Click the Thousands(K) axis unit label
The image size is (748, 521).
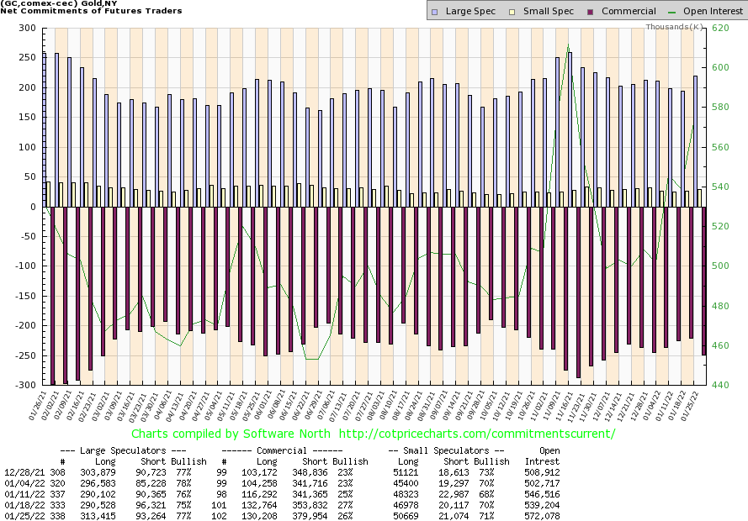point(674,27)
